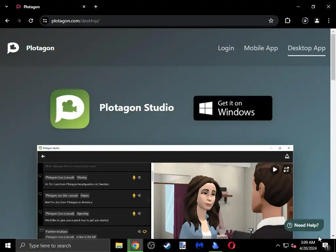Image resolution: width=336 pixels, height=252 pixels.
Task: Open OBS Studio from the taskbar
Action: [x=151, y=245]
